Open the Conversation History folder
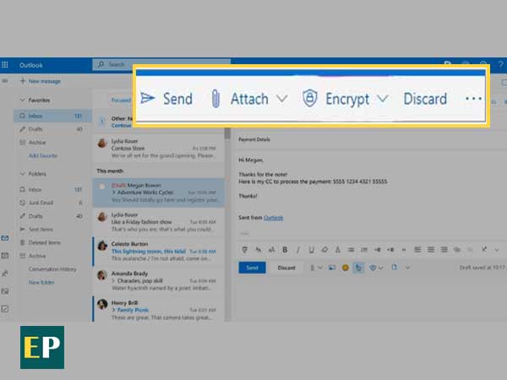This screenshot has width=507, height=380. (52, 269)
